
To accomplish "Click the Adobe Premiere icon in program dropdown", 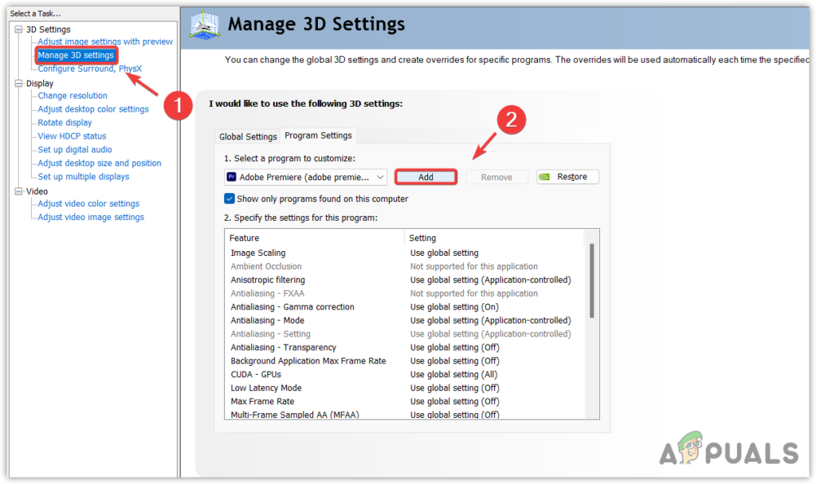I will tap(232, 177).
